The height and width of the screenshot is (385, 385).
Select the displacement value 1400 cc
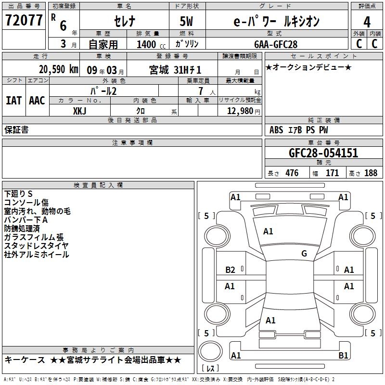pyautogui.click(x=151, y=44)
